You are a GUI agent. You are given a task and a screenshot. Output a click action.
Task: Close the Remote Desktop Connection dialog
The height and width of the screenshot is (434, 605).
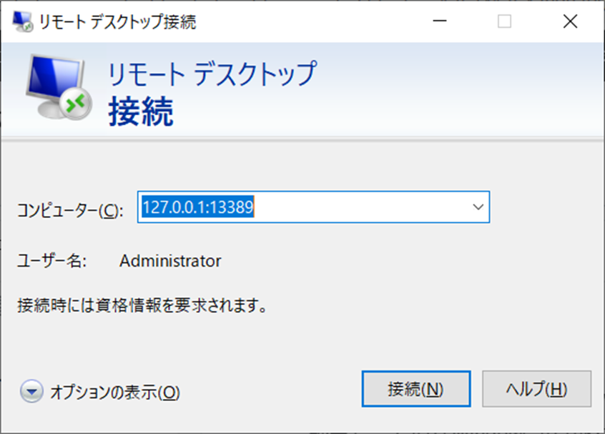tap(570, 21)
